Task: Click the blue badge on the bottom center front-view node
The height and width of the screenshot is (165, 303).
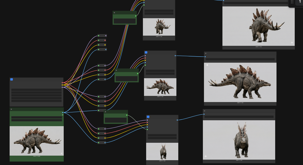Action: coord(148,117)
